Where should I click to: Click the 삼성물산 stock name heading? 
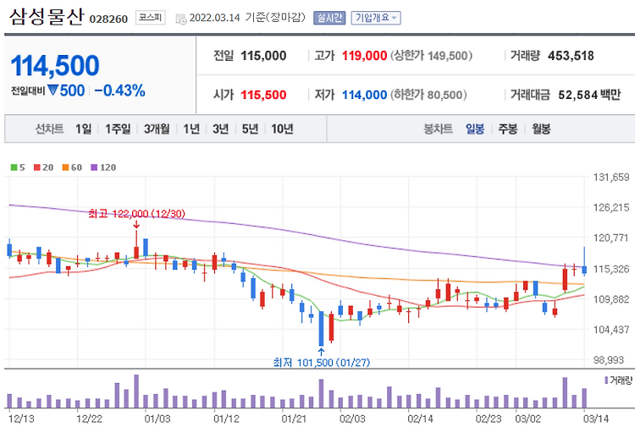point(47,17)
